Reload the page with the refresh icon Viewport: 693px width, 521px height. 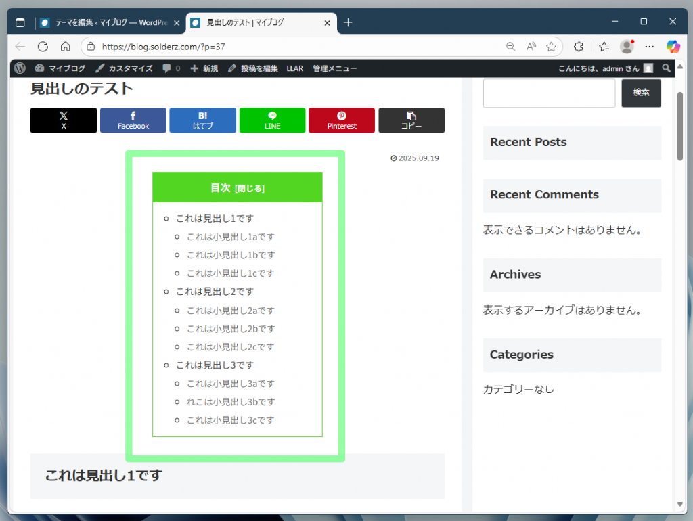coord(42,46)
